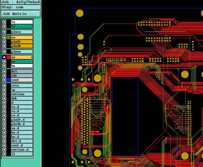
Task: Select the 'rout.d' layer row
Action: point(22,145)
